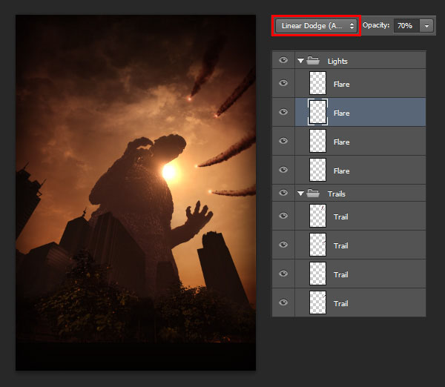Select the highlighted Flare layer name
The height and width of the screenshot is (387, 445).
point(342,113)
